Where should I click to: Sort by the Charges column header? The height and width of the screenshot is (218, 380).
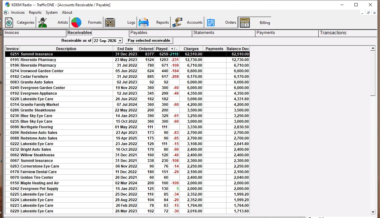(x=191, y=49)
